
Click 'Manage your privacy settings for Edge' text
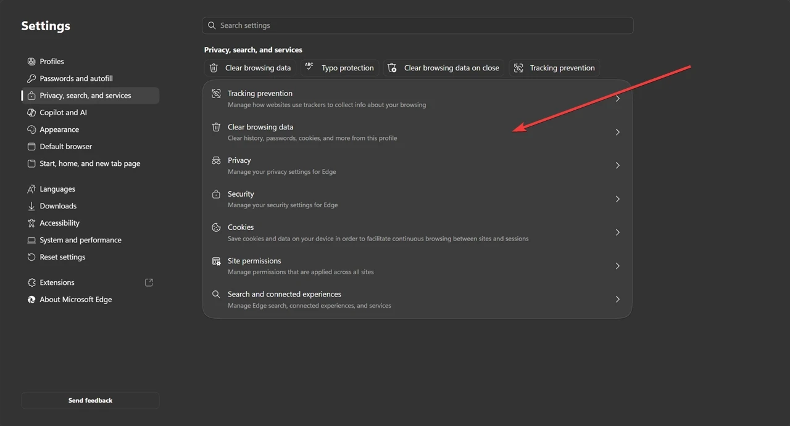click(282, 172)
